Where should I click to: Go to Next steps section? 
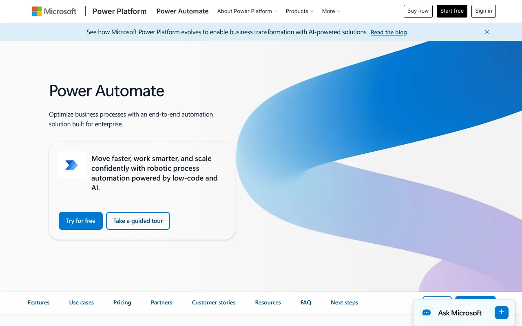(344, 302)
